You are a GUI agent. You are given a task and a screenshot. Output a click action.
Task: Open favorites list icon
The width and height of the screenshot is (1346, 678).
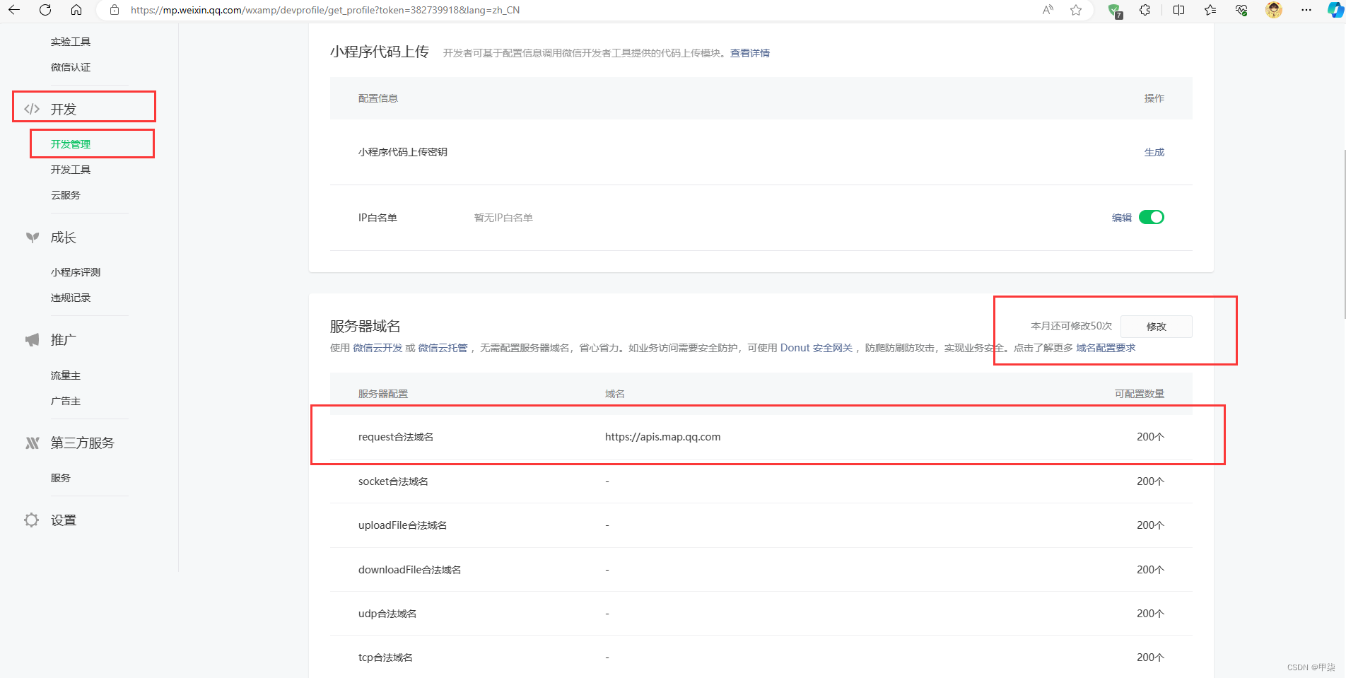coord(1210,10)
